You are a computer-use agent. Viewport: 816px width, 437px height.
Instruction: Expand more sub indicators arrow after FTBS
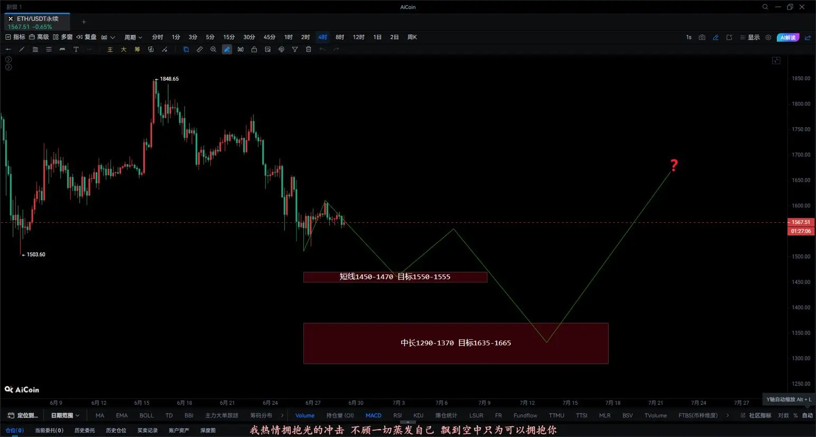click(x=728, y=416)
